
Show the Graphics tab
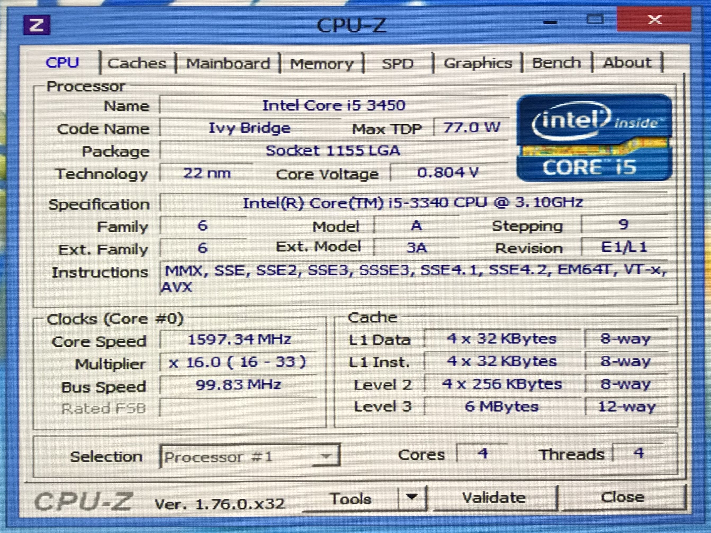click(478, 63)
